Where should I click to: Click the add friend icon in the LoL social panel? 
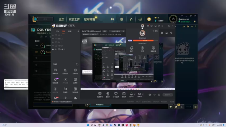[x=184, y=27]
